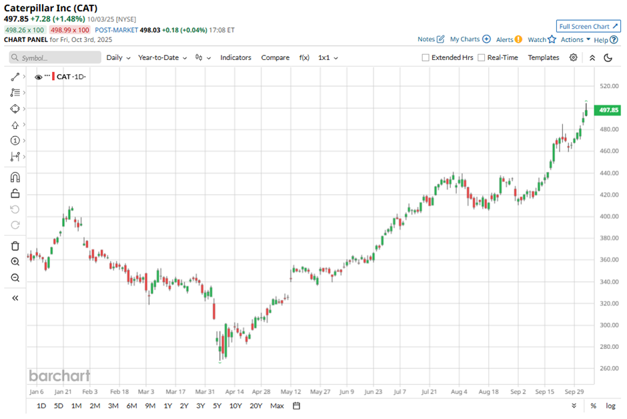Click the Symbol search field
Image resolution: width=627 pixels, height=419 pixels.
55,57
